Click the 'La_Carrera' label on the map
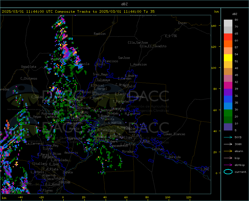 pyautogui.click(x=34, y=143)
